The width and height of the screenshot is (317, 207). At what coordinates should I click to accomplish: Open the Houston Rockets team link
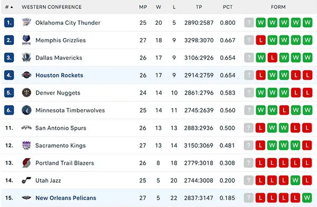tap(59, 75)
